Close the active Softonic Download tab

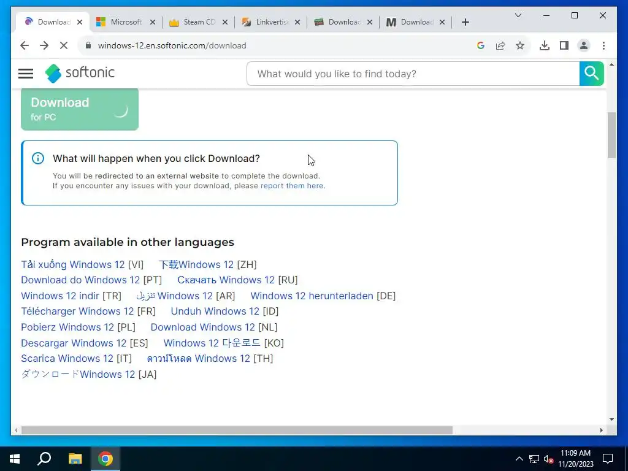[80, 22]
